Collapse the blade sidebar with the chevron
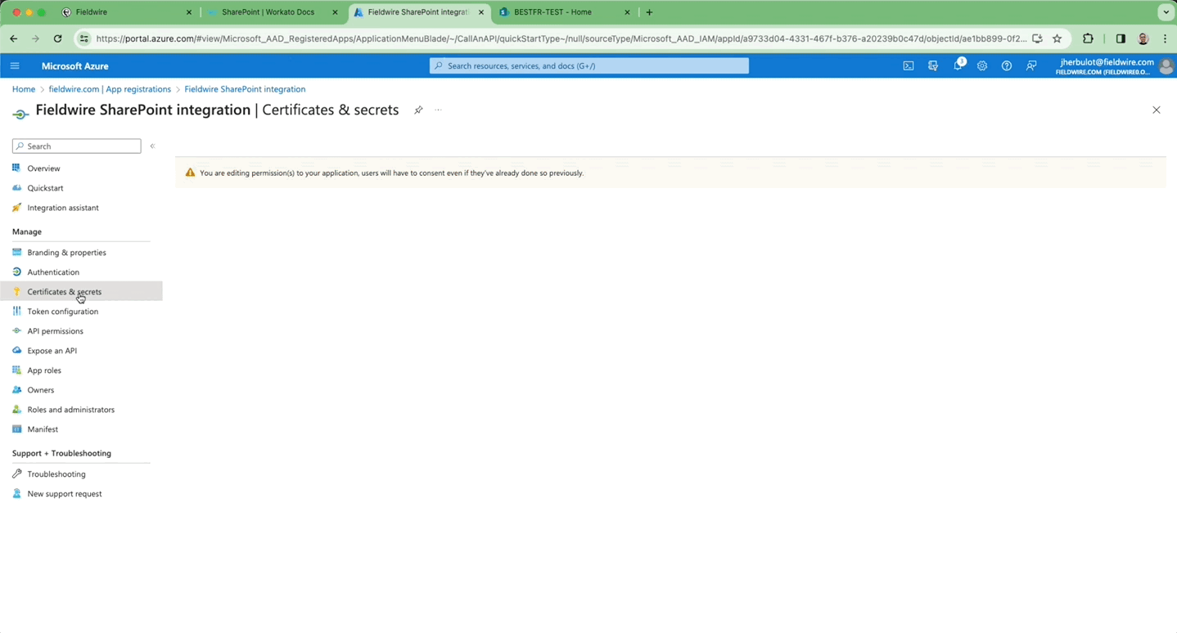1177x633 pixels. [x=152, y=146]
